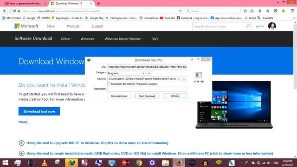
Task: Close the Download Windows 10 tab
Action: click(91, 3)
